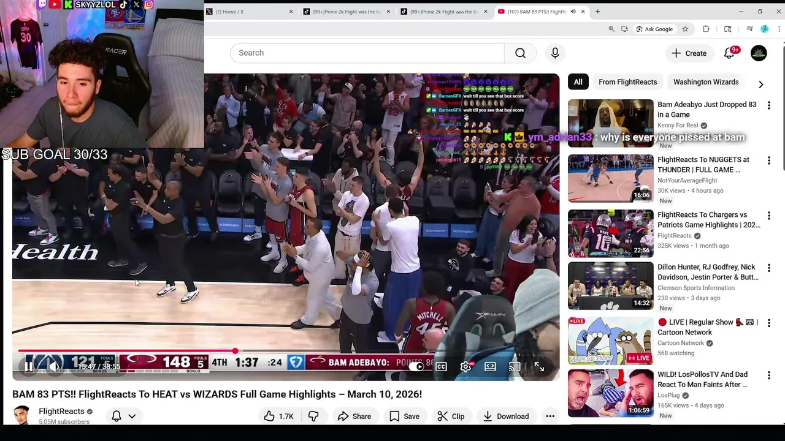Open the YouTube notifications bell
The image size is (785, 441).
click(729, 53)
